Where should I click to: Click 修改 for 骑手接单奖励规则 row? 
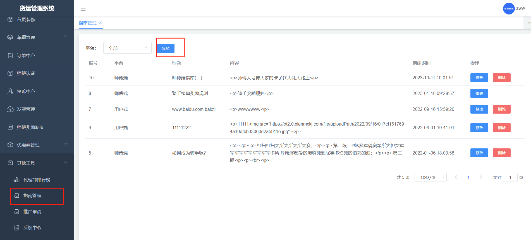479,93
